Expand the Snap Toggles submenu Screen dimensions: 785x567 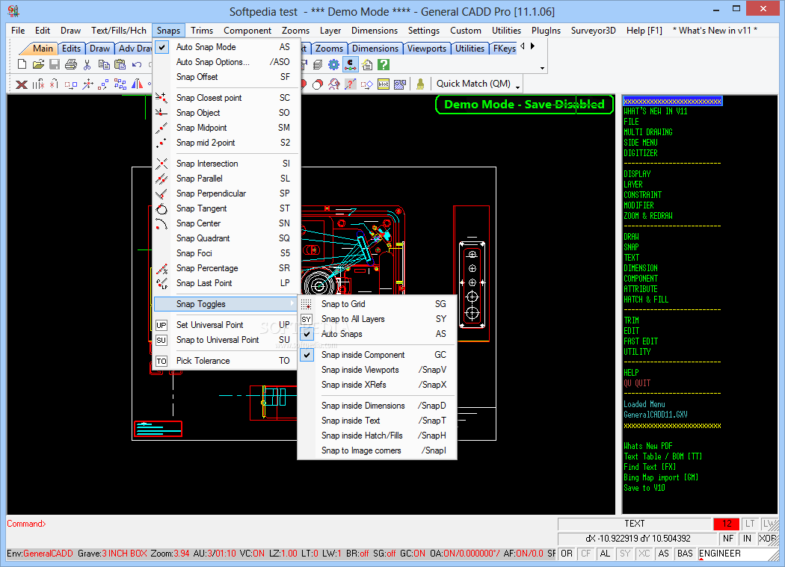[227, 304]
